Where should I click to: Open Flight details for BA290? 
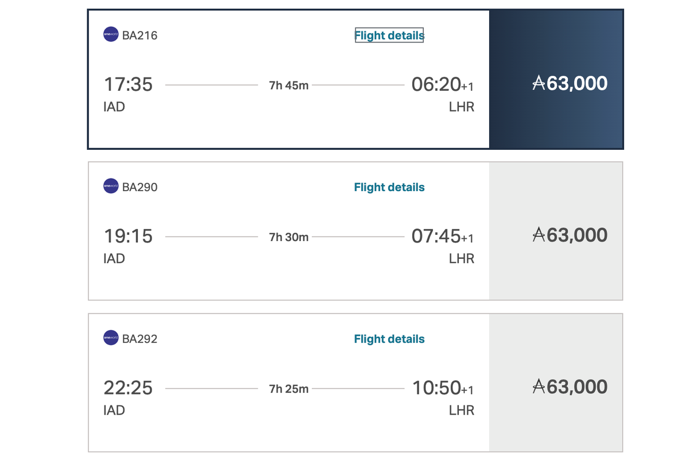pyautogui.click(x=389, y=187)
